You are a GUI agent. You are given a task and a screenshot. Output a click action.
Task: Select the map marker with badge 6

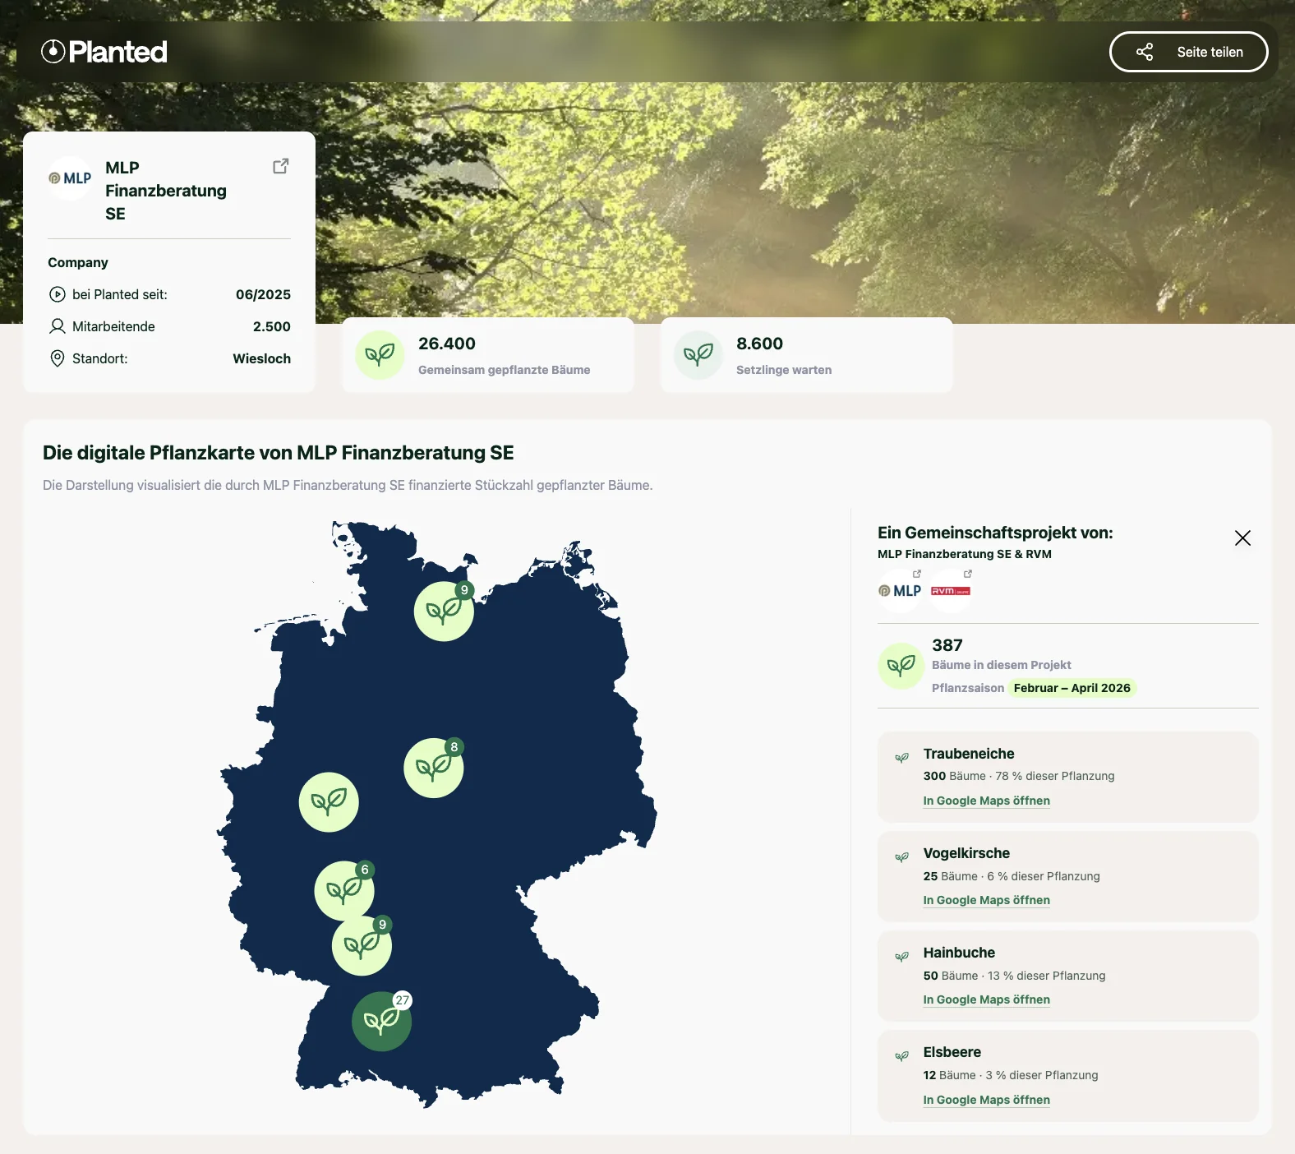(x=344, y=890)
